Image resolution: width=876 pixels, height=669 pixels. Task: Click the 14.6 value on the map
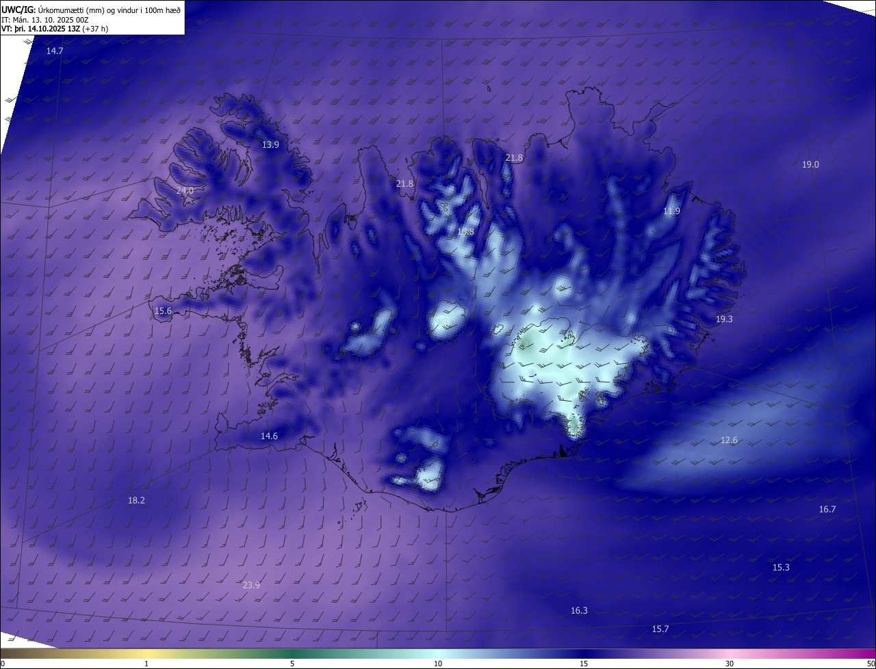[270, 436]
